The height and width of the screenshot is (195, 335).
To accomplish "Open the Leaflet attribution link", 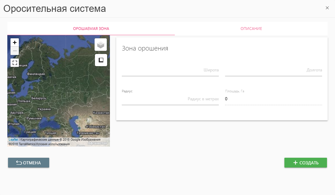I will (13, 140).
